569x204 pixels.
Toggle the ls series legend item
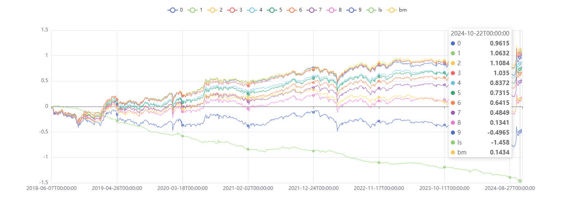click(371, 9)
